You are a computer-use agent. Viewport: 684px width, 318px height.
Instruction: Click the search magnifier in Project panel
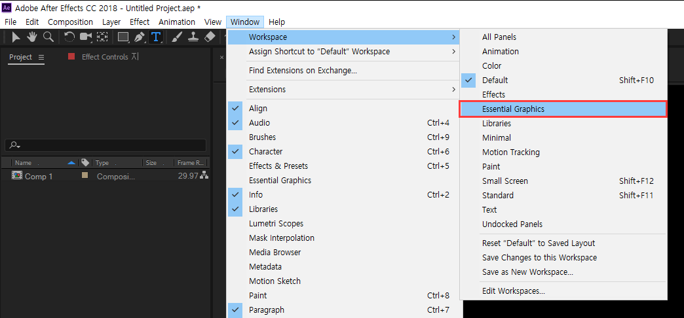(15, 145)
